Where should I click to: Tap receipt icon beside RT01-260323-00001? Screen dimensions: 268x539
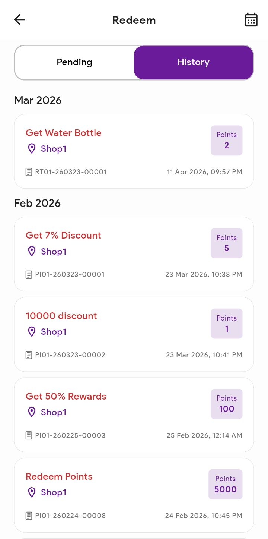(29, 172)
